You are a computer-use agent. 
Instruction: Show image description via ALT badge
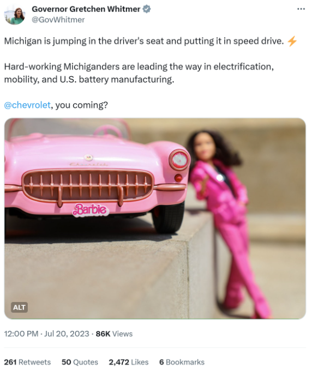(x=19, y=307)
